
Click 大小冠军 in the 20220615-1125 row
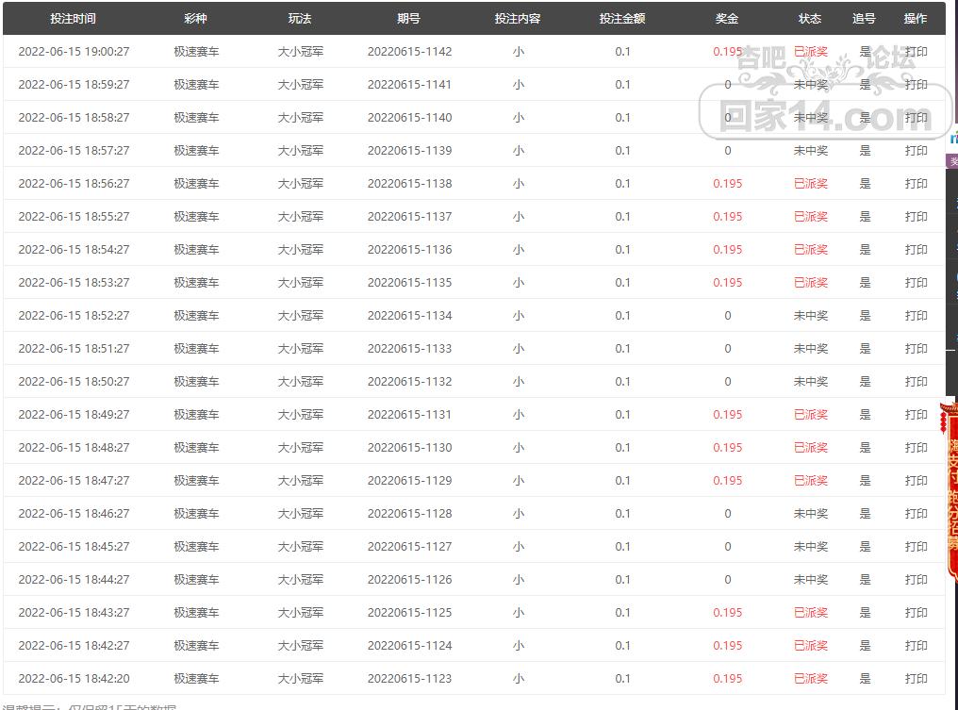click(x=301, y=612)
